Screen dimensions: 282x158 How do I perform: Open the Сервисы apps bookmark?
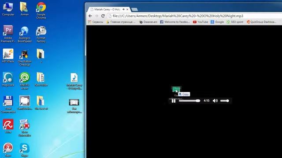[x=96, y=22]
